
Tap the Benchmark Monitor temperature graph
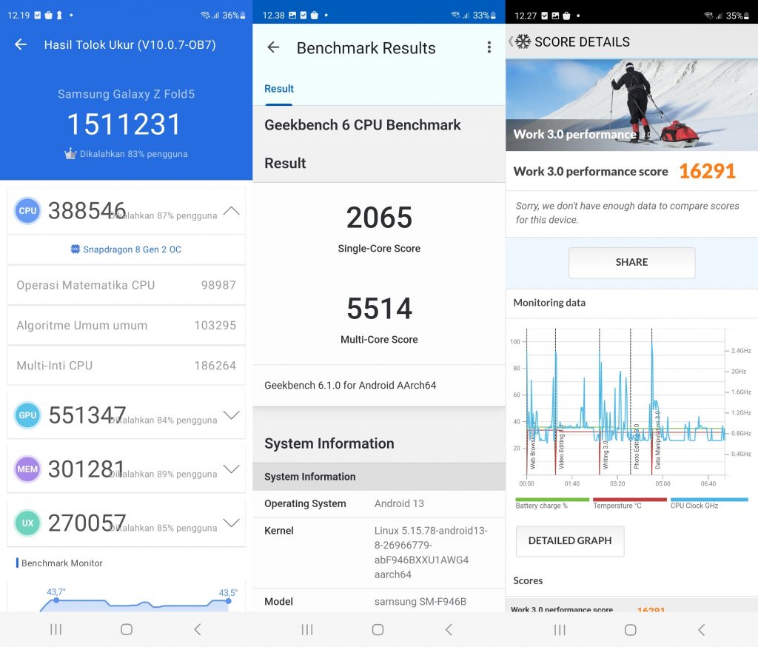[x=135, y=600]
